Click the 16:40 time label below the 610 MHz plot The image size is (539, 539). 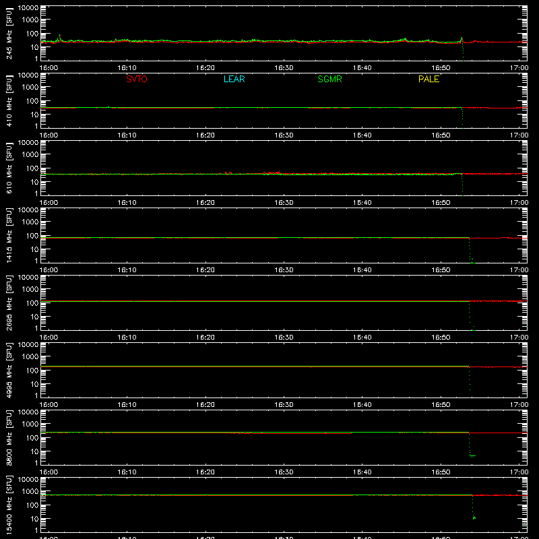pyautogui.click(x=362, y=203)
